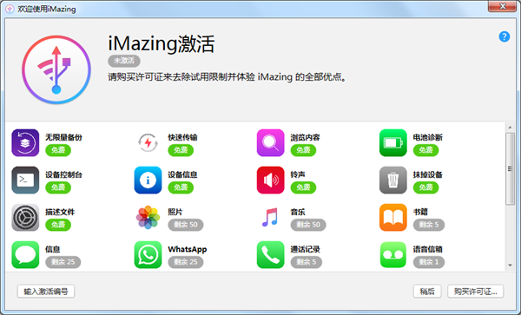Screen dimensions: 521x315
Task: Click the 电池诊断 label text
Action: point(427,137)
